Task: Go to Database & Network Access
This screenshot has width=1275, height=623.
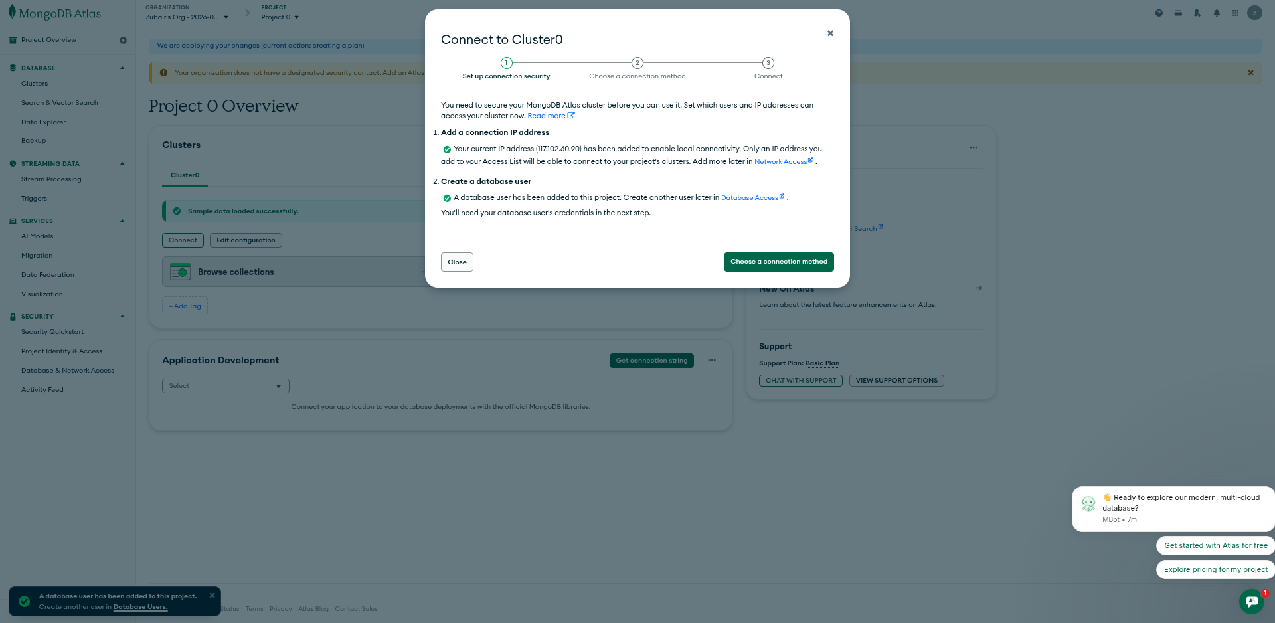Action: tap(67, 371)
